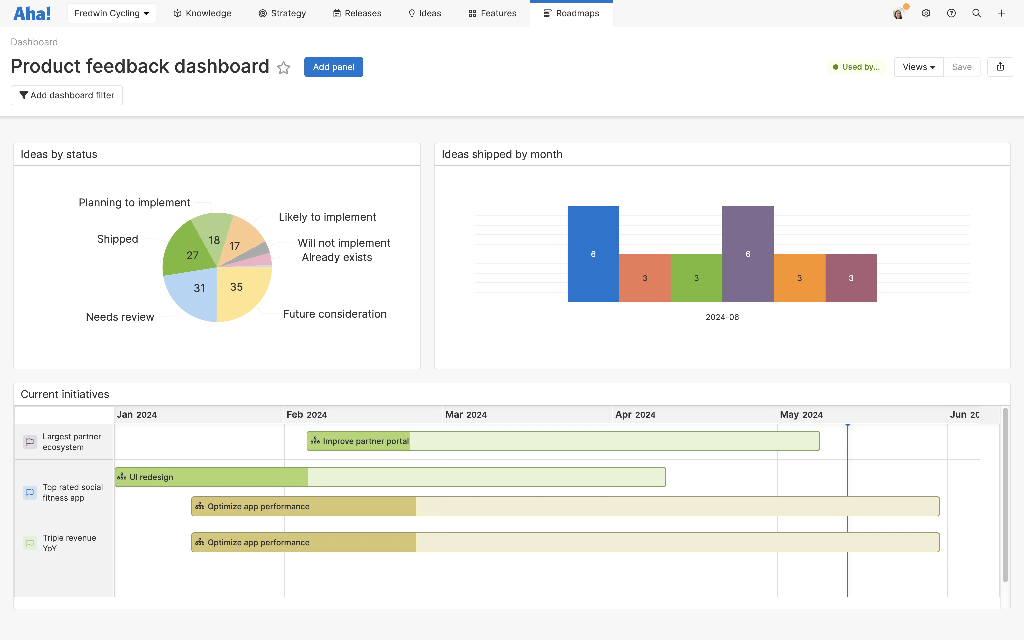Click the plus add-new icon

(x=1002, y=14)
